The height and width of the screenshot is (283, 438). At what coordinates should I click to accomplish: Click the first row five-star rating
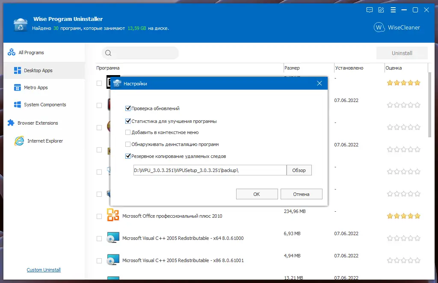[x=404, y=83]
